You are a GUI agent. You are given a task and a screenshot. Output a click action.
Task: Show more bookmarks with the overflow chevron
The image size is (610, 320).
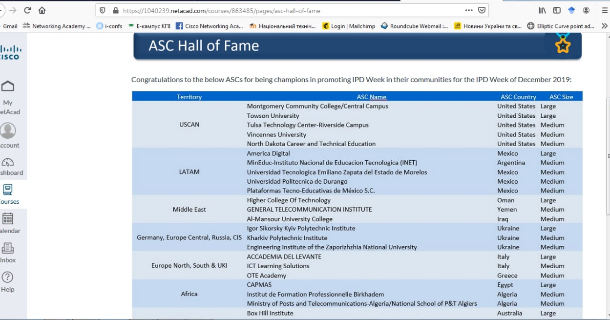click(x=605, y=26)
